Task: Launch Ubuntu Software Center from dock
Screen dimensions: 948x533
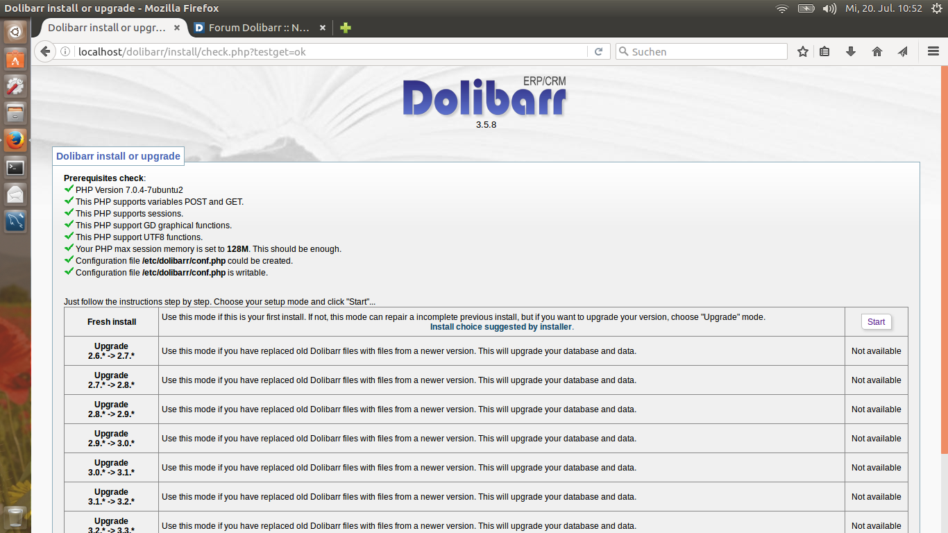Action: (15, 59)
